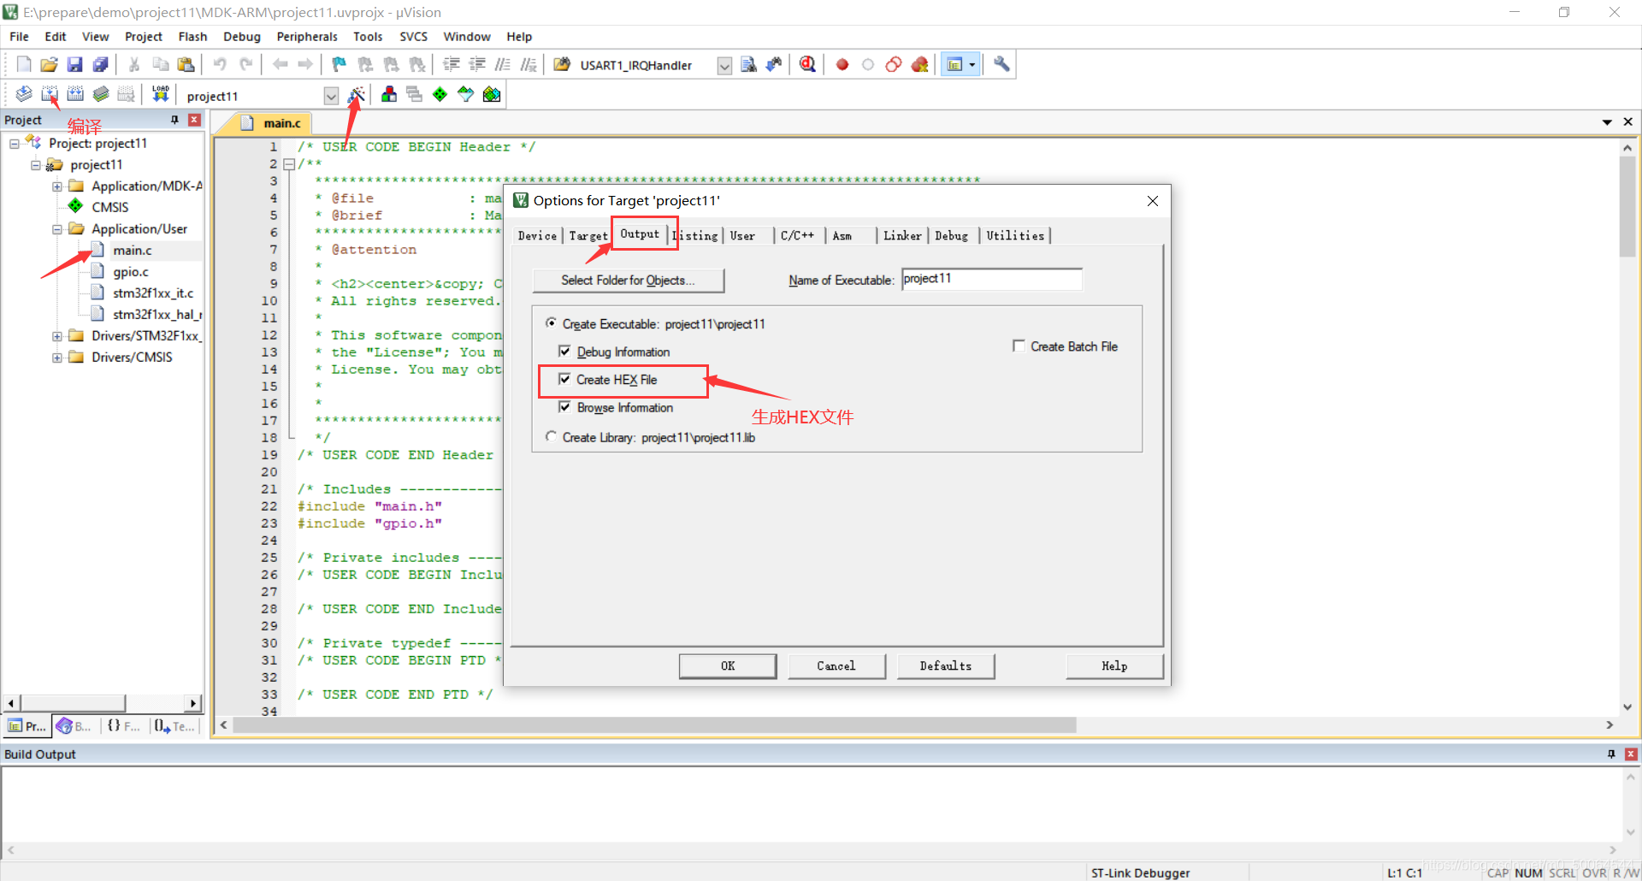Open Manage Run-Time Environment green diamond
Viewport: 1642px width, 881px height.
[440, 94]
